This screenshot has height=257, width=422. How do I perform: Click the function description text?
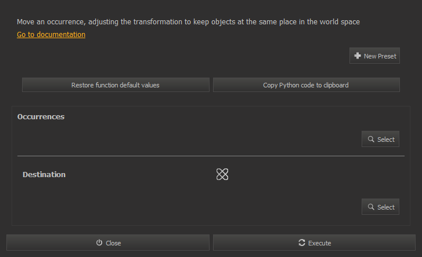point(189,22)
